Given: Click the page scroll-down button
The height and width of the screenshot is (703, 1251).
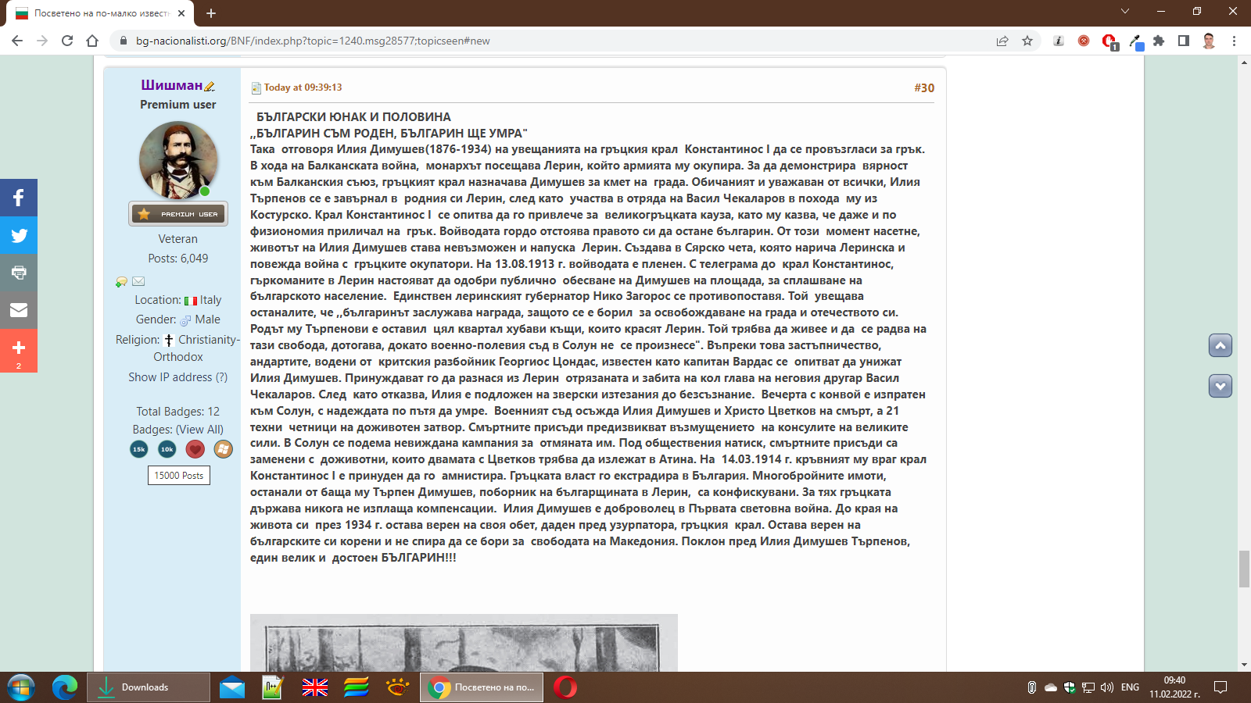Looking at the screenshot, I should [1221, 386].
